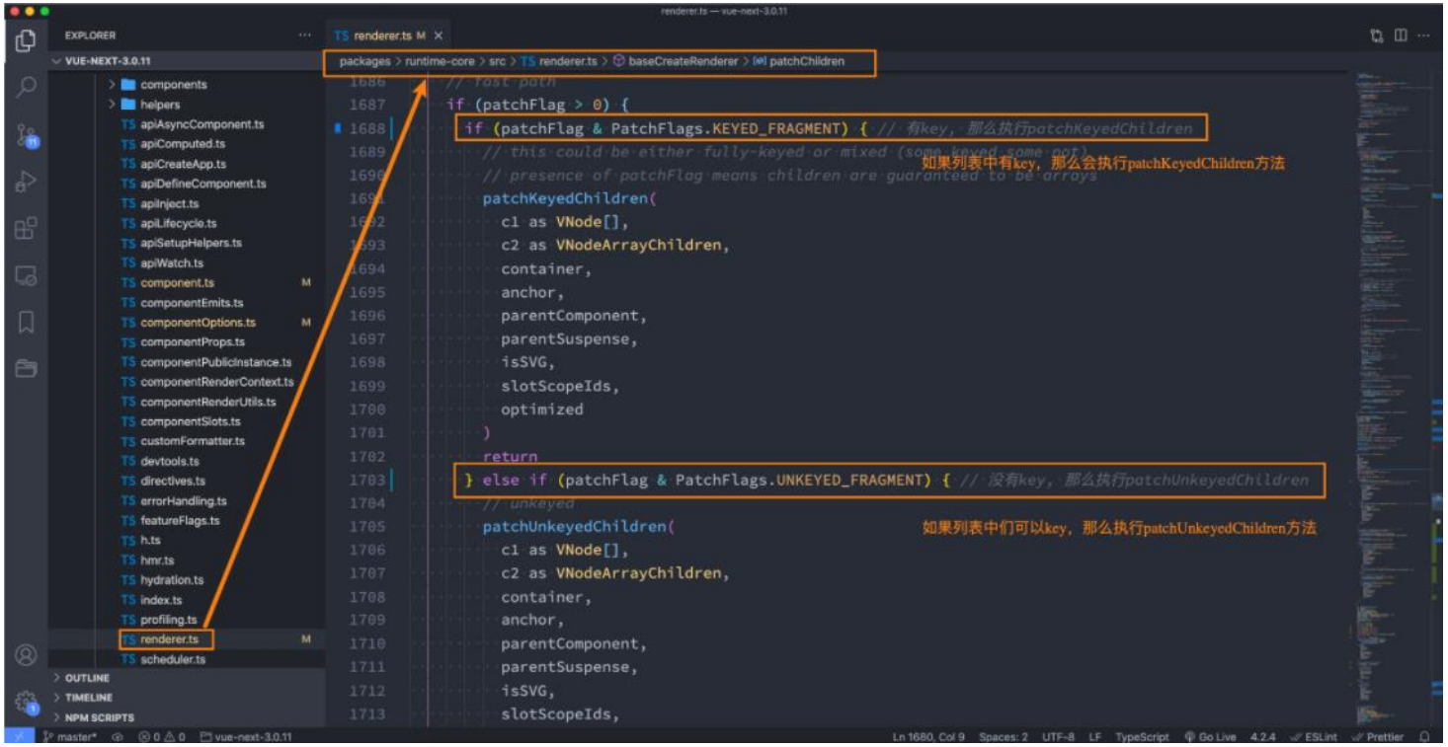Click the code minimap on the right
1448x747 pixels.
point(1387,296)
